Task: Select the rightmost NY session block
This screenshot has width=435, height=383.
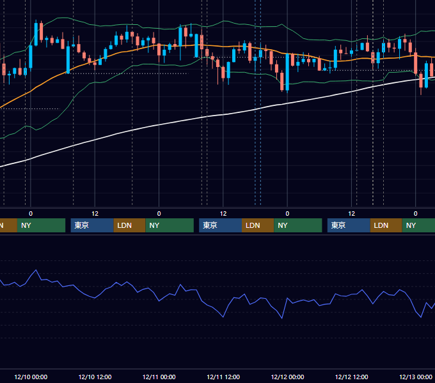Action: 418,225
